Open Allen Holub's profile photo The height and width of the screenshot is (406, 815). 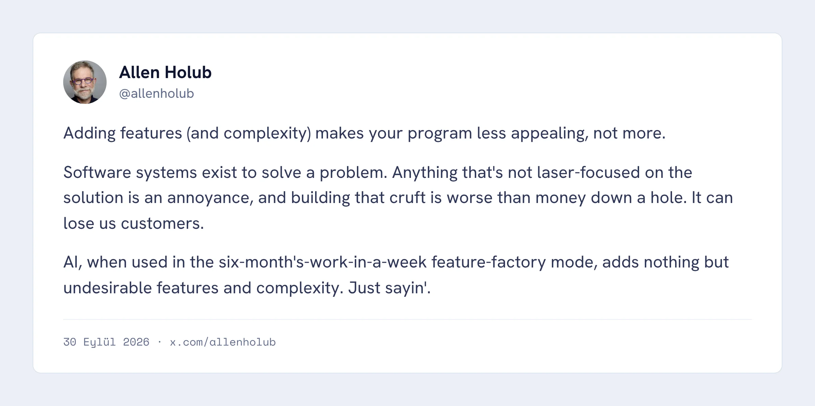pyautogui.click(x=85, y=82)
